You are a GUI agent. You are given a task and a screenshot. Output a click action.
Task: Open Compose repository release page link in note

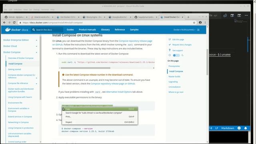click(113, 84)
